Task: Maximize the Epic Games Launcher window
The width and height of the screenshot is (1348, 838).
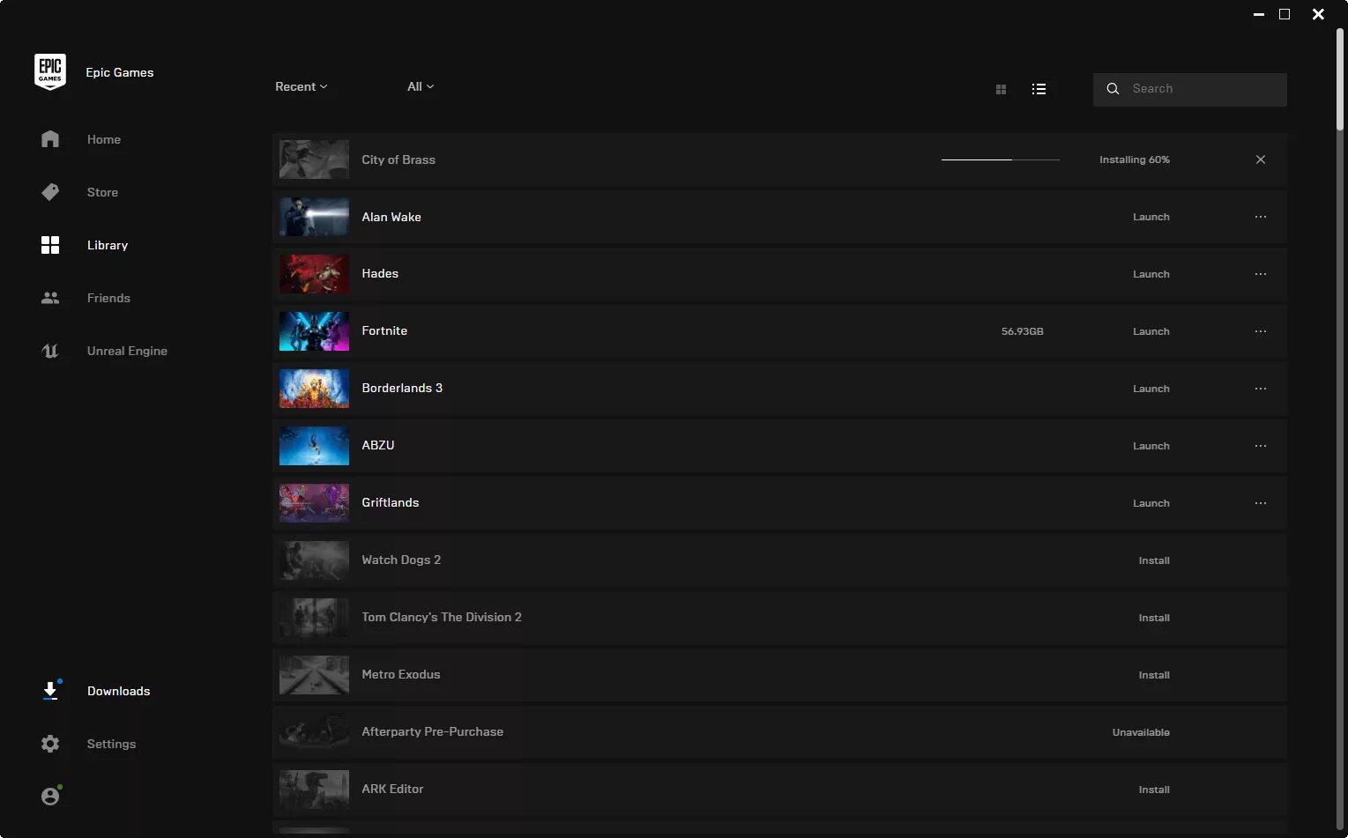Action: (x=1285, y=14)
